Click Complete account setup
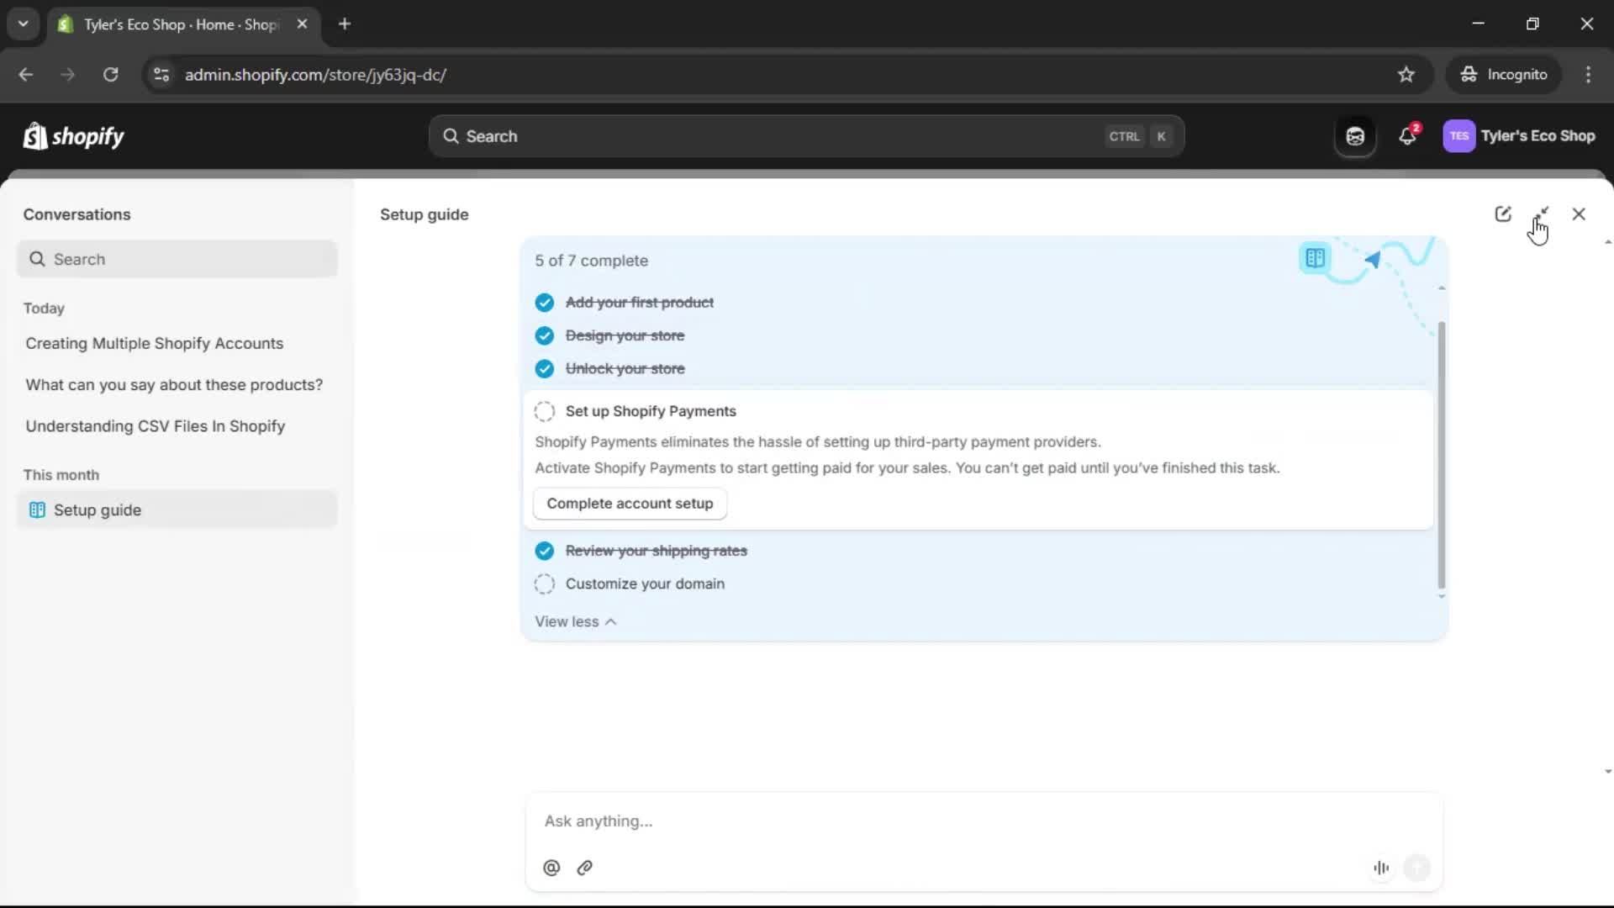 (x=629, y=503)
